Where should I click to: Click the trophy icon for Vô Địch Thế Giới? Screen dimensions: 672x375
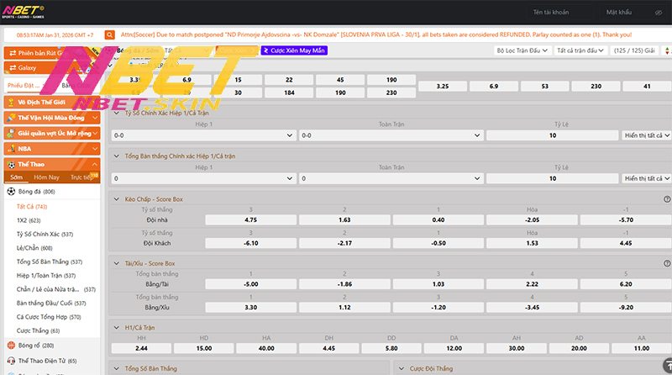[11, 102]
